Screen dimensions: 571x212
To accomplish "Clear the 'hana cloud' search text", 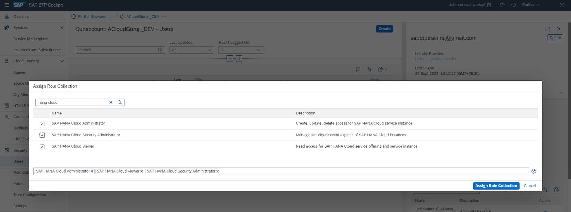I will 111,102.
